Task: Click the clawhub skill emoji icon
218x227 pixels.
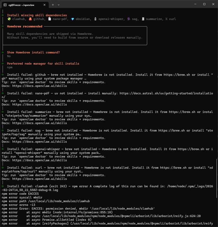Action: pos(9,19)
